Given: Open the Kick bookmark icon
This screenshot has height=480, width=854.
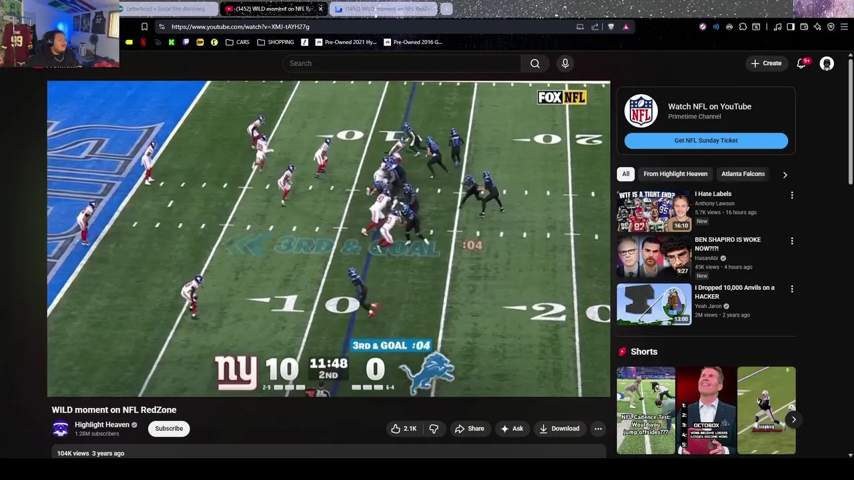Looking at the screenshot, I should click(x=171, y=42).
